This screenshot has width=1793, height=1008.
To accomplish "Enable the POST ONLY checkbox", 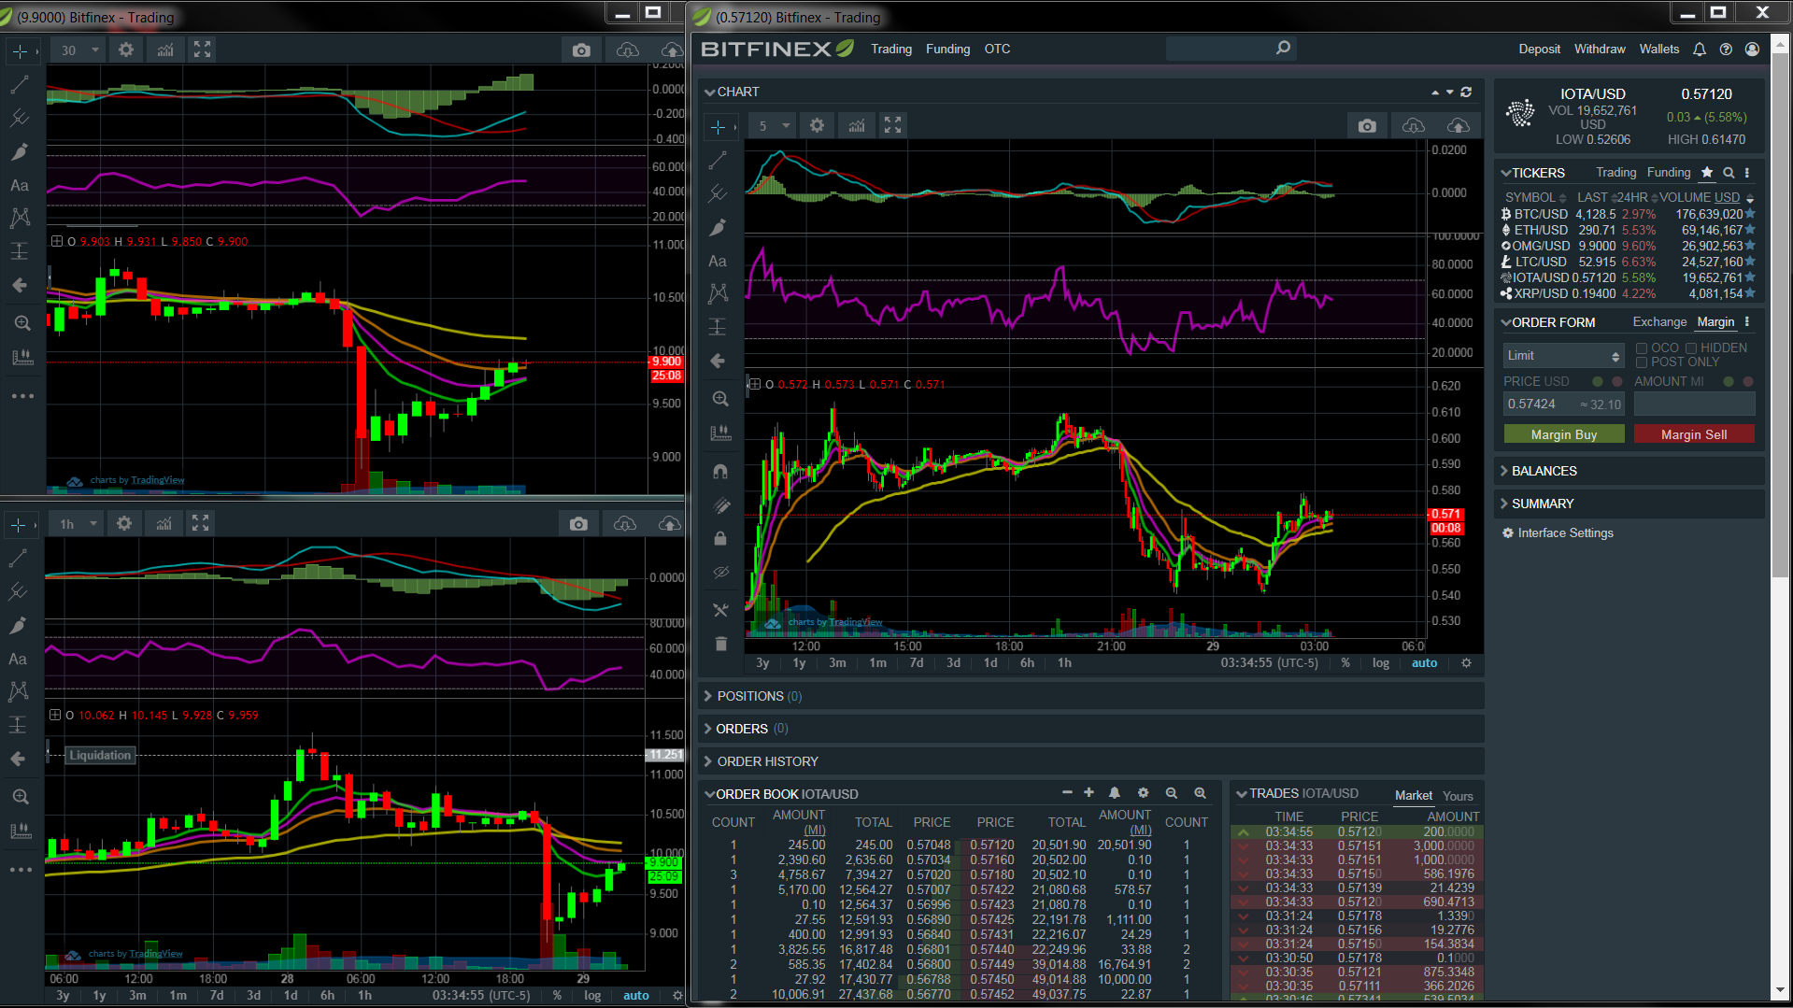I will 1641,362.
